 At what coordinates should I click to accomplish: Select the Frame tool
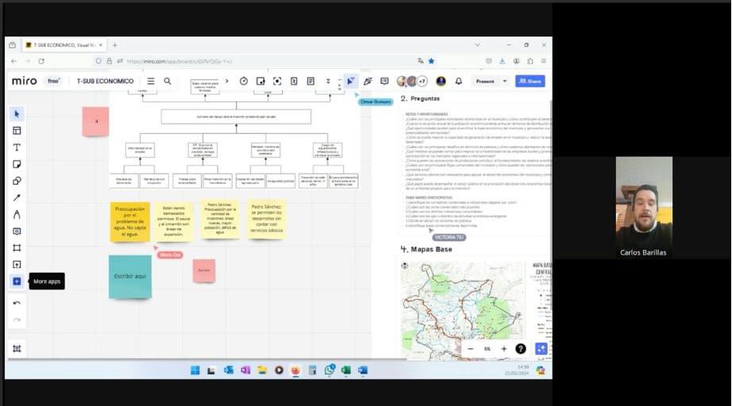tap(17, 248)
